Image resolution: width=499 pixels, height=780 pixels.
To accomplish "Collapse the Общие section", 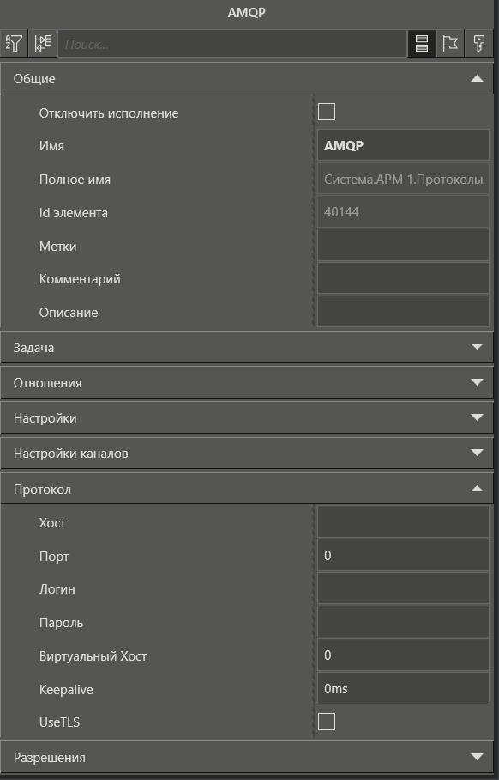I will pyautogui.click(x=478, y=78).
